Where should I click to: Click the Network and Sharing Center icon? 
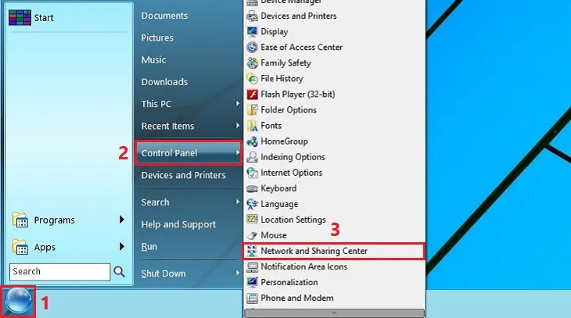[252, 251]
